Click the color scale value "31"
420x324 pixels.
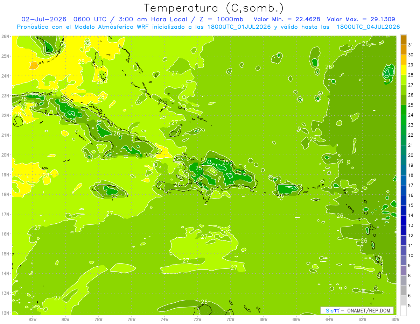pos(411,45)
